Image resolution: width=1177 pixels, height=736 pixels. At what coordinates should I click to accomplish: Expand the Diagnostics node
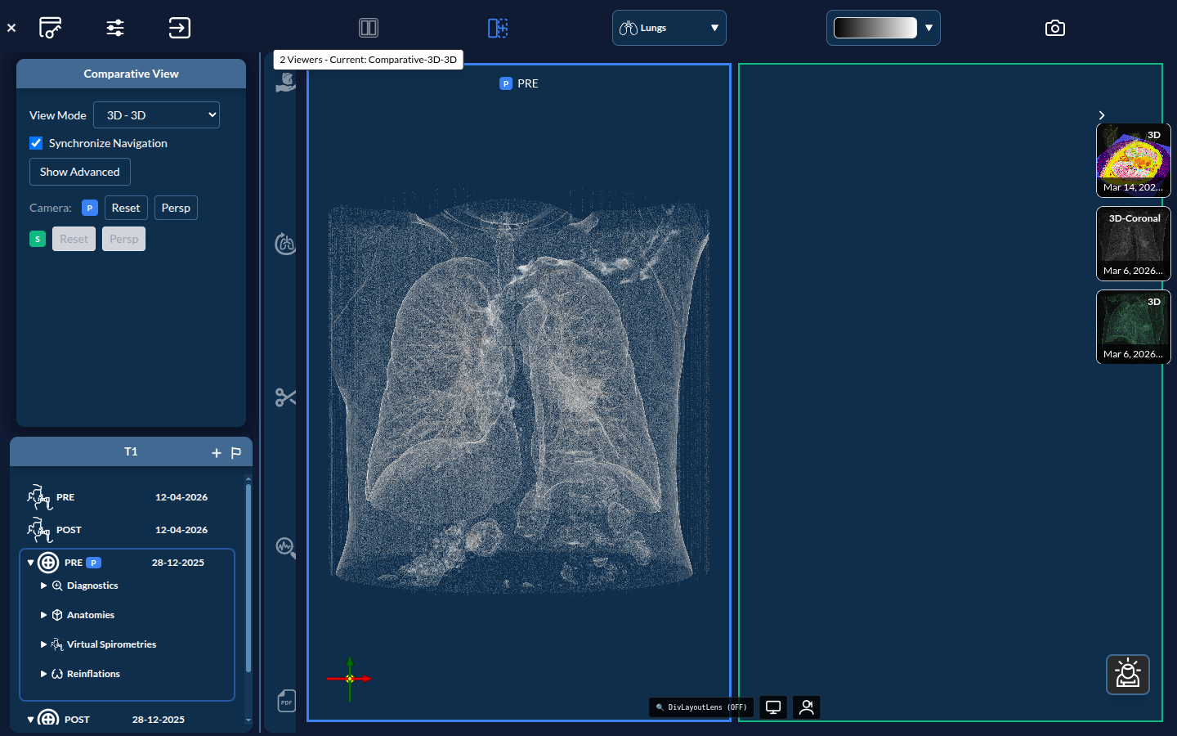pos(43,586)
